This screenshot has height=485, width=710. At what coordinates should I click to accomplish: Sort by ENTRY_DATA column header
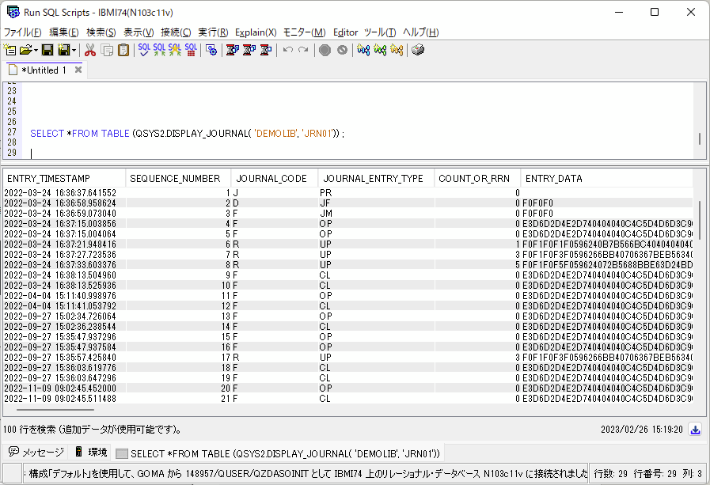(x=607, y=178)
